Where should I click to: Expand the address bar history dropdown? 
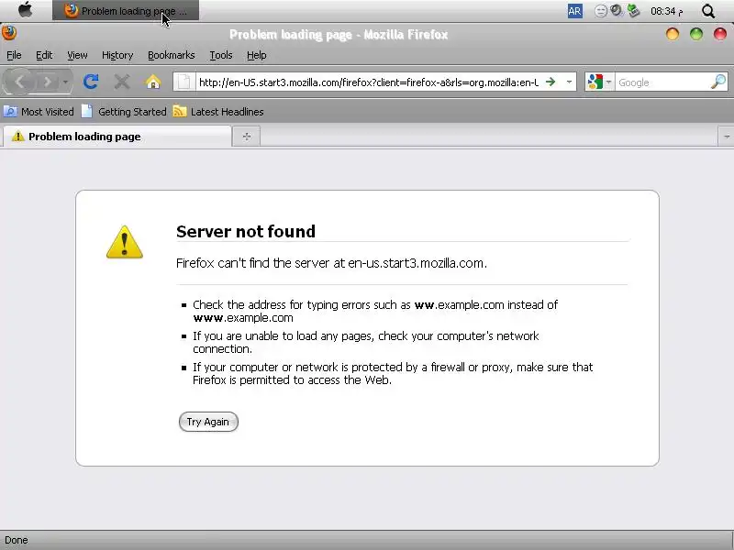[569, 82]
